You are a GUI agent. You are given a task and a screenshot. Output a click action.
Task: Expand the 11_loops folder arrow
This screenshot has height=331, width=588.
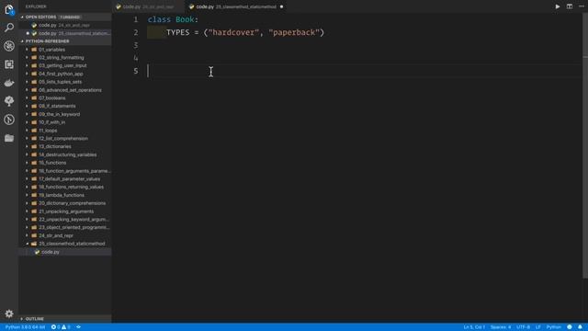pyautogui.click(x=27, y=131)
